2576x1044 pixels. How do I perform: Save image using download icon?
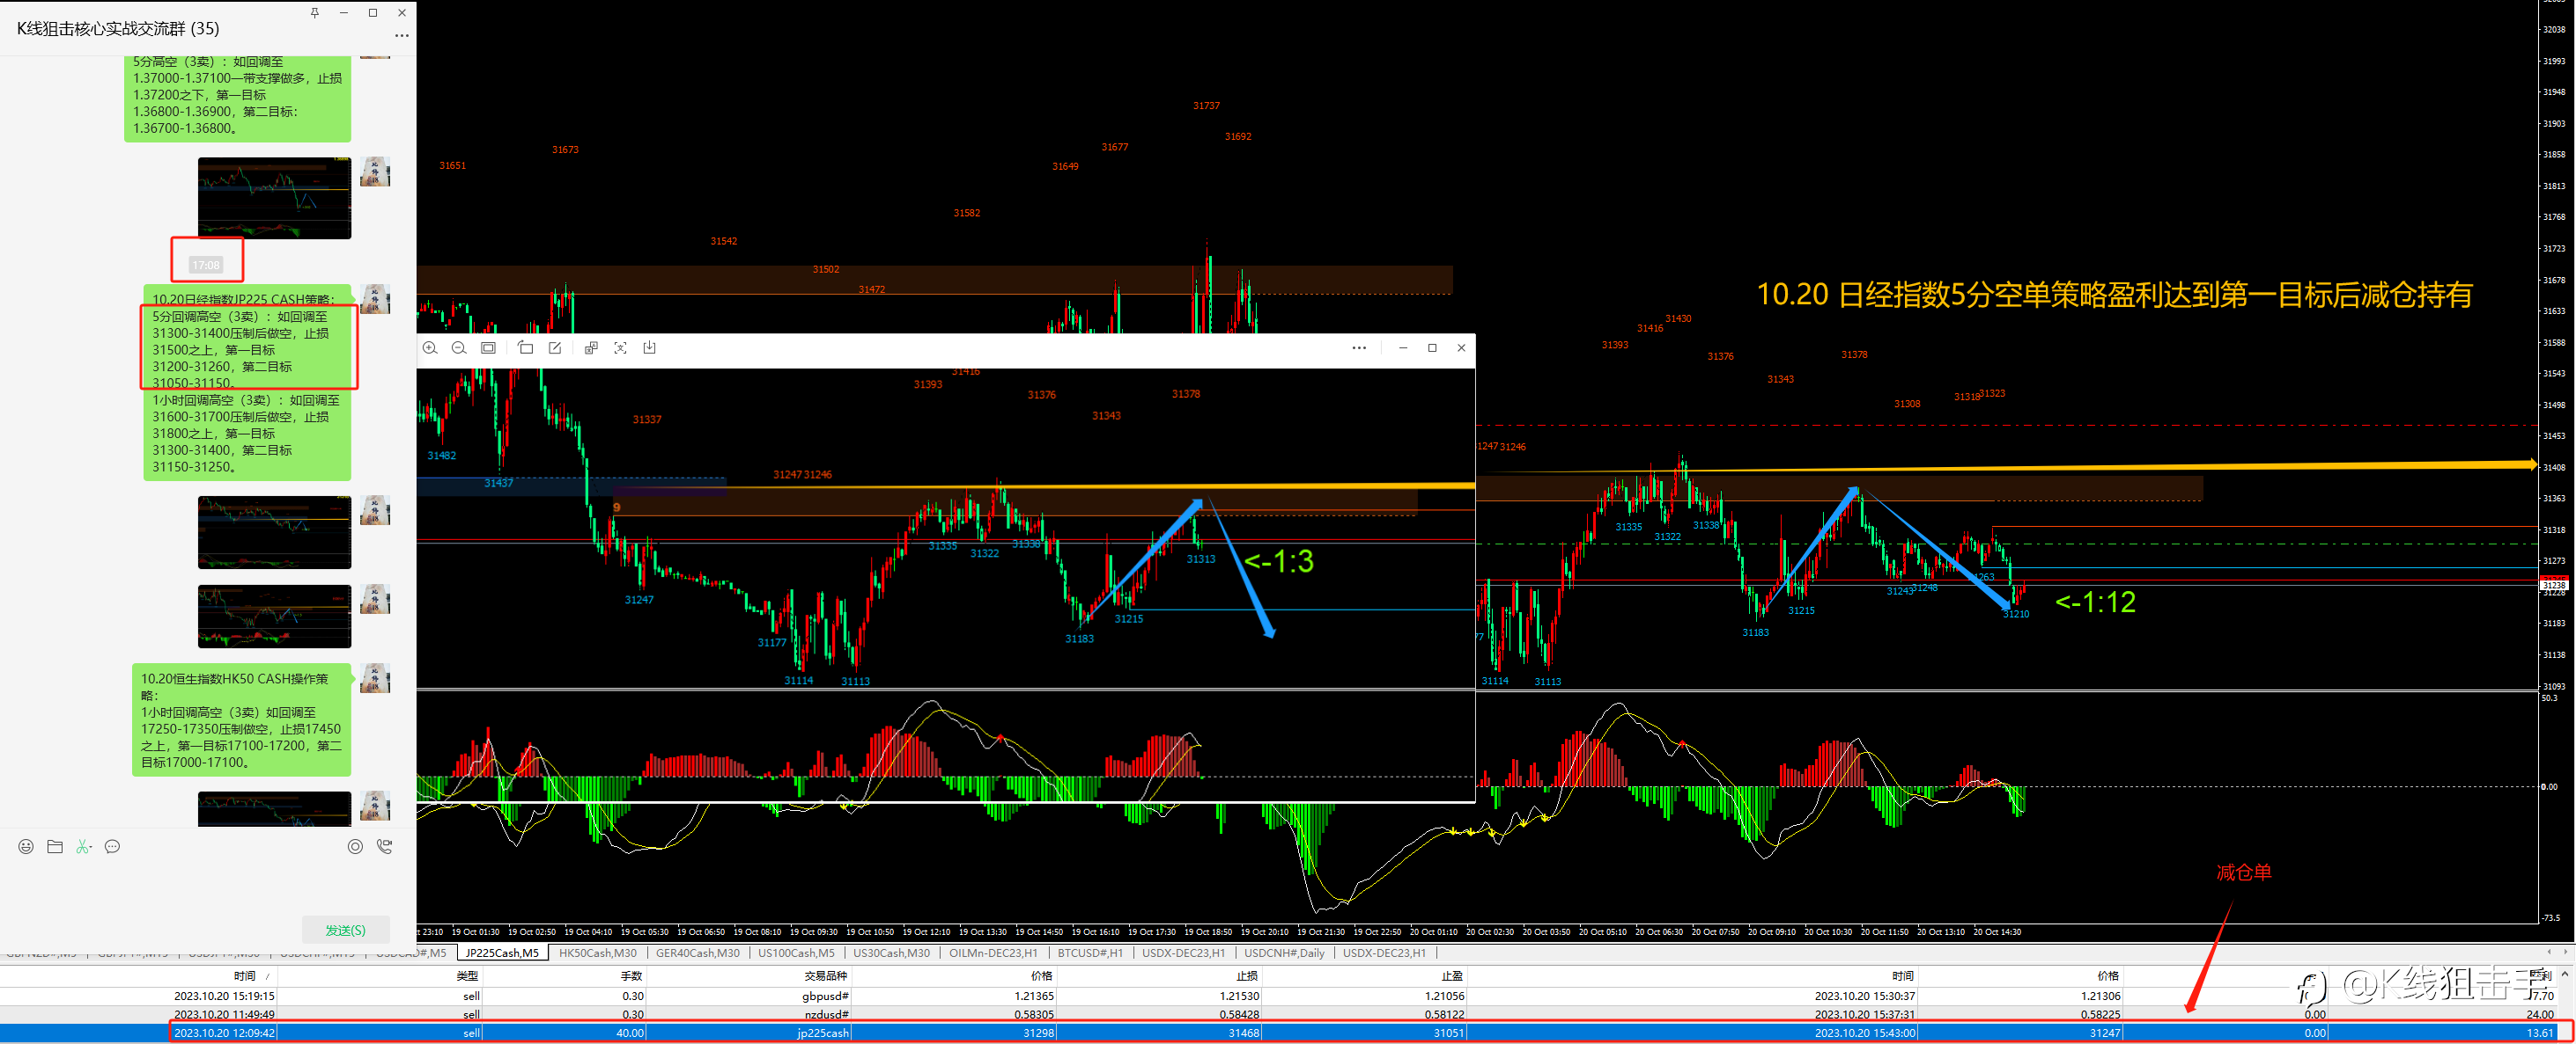coord(649,347)
